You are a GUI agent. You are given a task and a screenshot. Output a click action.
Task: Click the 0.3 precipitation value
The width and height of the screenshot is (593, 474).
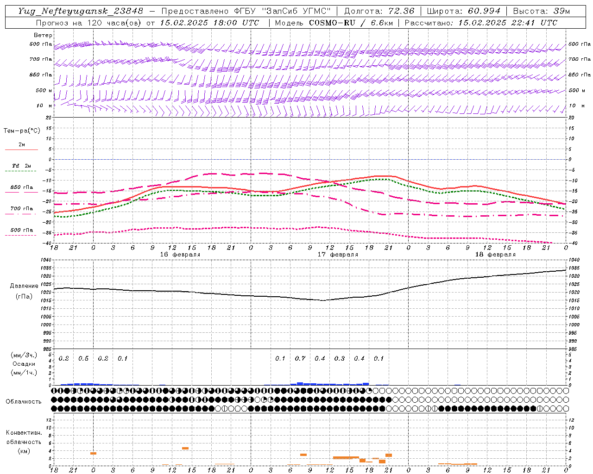[340, 359]
